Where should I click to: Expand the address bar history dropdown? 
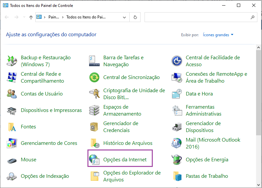(124, 17)
